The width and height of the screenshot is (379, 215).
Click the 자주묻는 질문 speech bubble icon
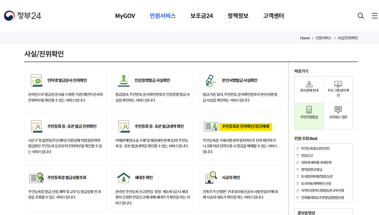pos(338,110)
